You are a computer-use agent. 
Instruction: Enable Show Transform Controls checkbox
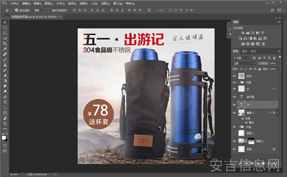tap(49, 10)
